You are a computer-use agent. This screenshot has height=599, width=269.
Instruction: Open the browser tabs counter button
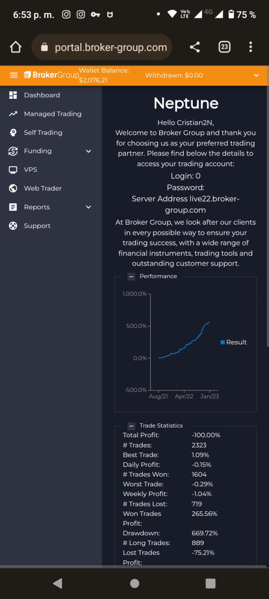[224, 47]
